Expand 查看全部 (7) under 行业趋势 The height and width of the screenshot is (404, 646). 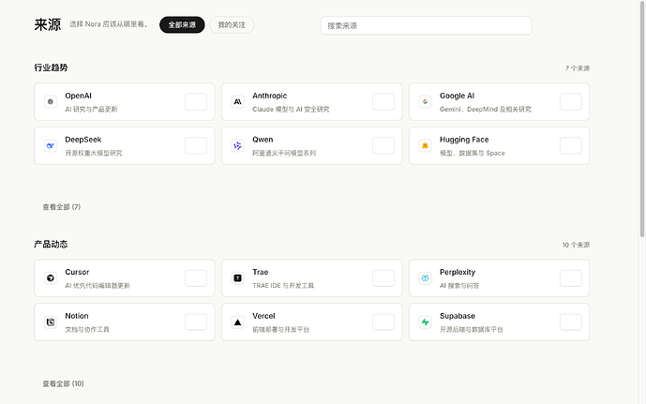pos(62,207)
